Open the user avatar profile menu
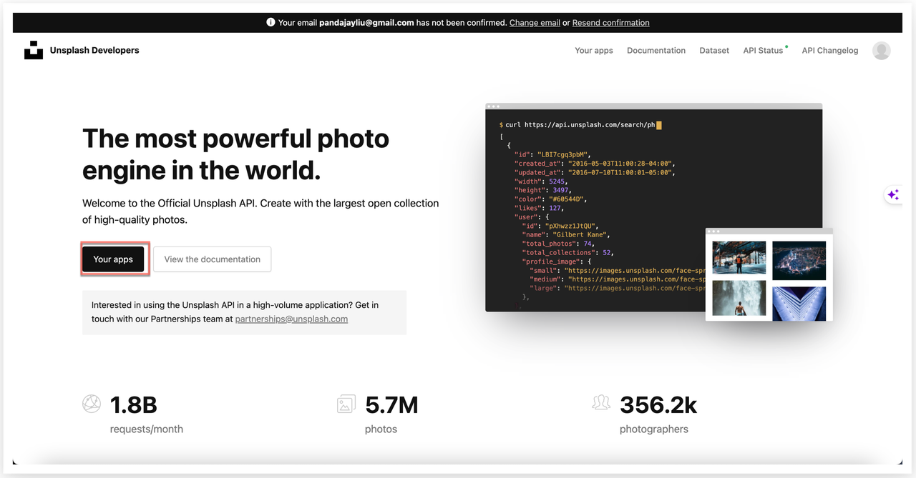This screenshot has width=916, height=478. point(882,50)
